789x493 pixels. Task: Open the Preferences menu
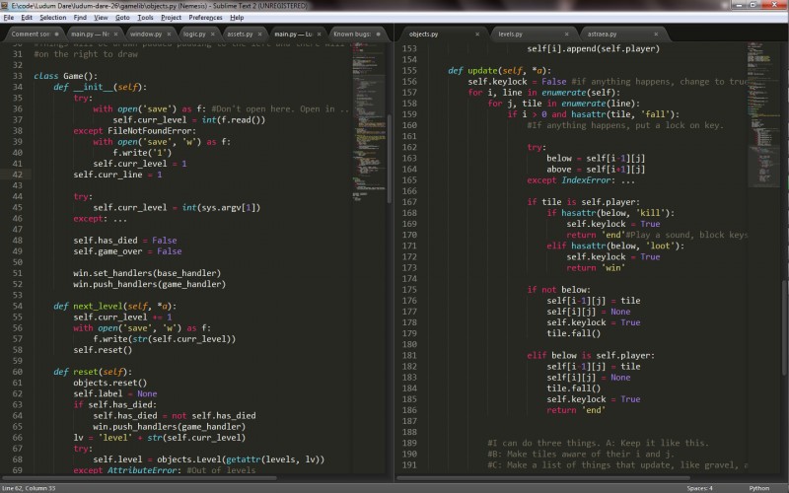click(205, 17)
